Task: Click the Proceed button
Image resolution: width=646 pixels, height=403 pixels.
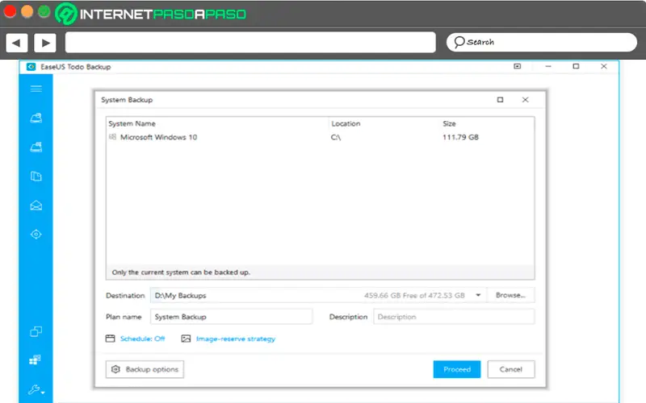Action: point(457,369)
